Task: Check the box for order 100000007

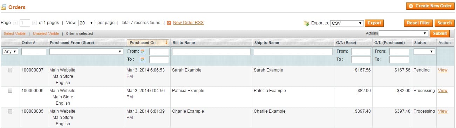Action: click(10, 70)
